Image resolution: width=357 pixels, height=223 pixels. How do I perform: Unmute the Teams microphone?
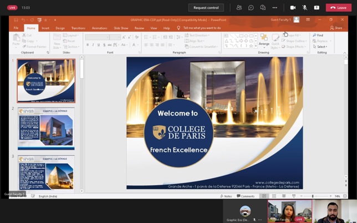point(305,8)
